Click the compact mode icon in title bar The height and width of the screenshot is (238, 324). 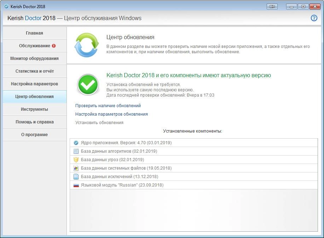coord(272,7)
